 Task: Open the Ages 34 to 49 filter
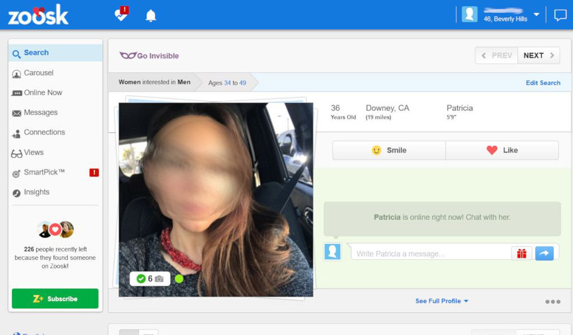pos(227,82)
